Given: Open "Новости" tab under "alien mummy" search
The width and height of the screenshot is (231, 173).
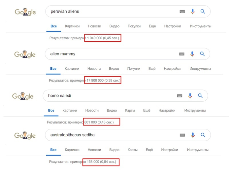Looking at the screenshot, I should [x=94, y=69].
